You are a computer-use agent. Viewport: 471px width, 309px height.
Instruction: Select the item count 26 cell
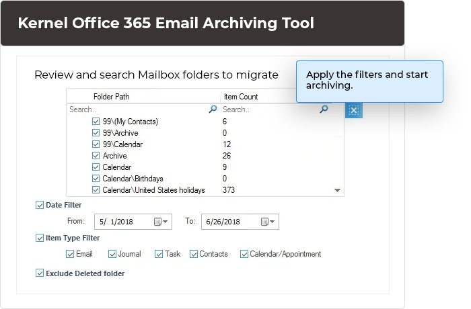[227, 156]
